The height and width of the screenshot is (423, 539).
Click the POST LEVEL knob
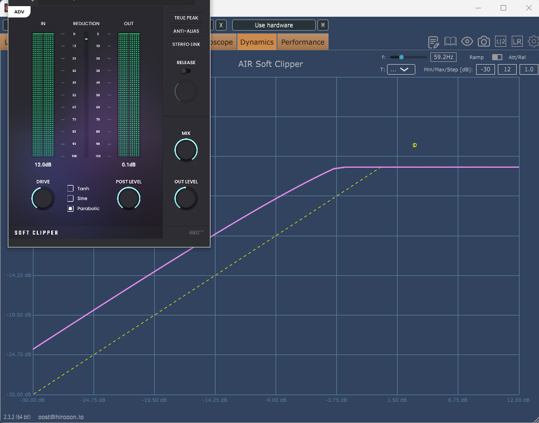(129, 198)
